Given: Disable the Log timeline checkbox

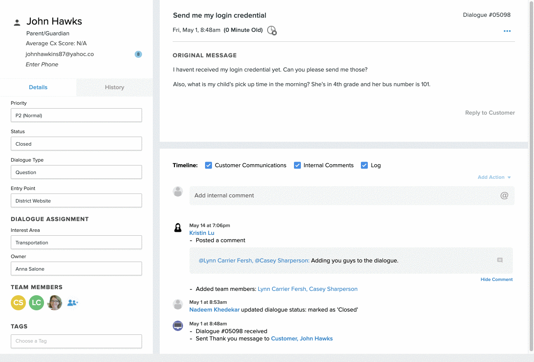Looking at the screenshot, I should [364, 165].
